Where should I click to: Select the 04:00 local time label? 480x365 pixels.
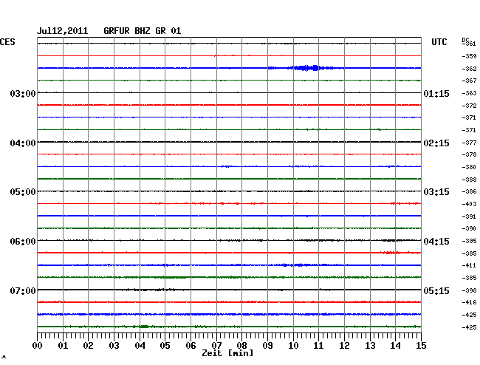click(x=23, y=143)
